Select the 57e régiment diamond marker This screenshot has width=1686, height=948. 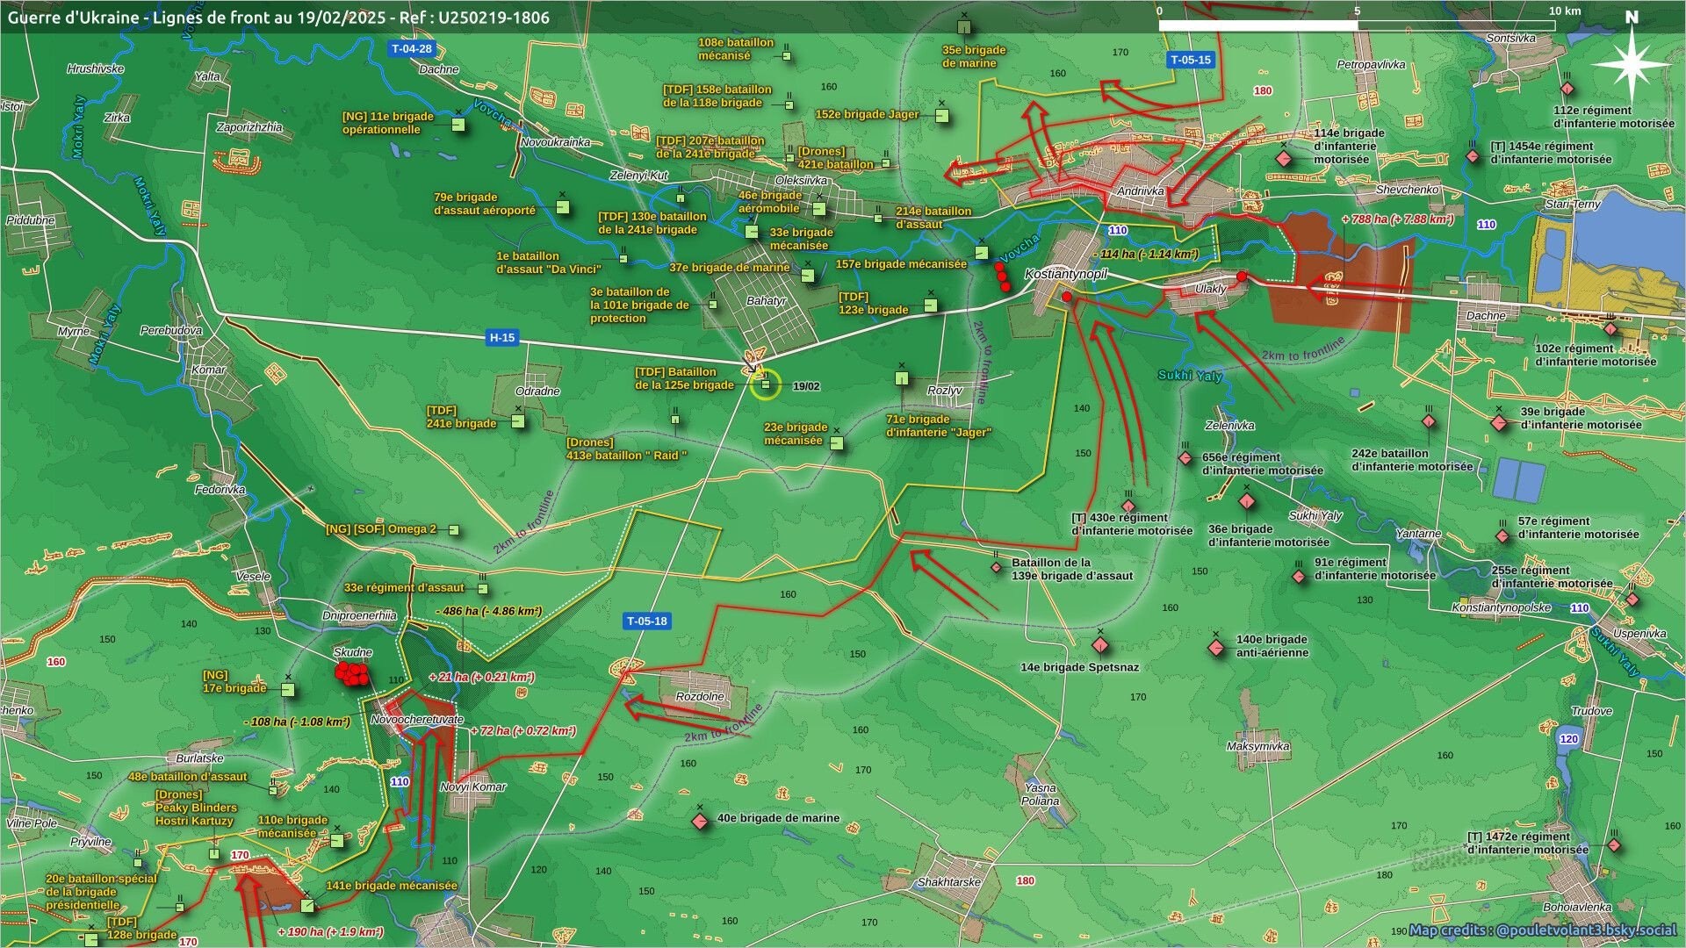(x=1502, y=535)
